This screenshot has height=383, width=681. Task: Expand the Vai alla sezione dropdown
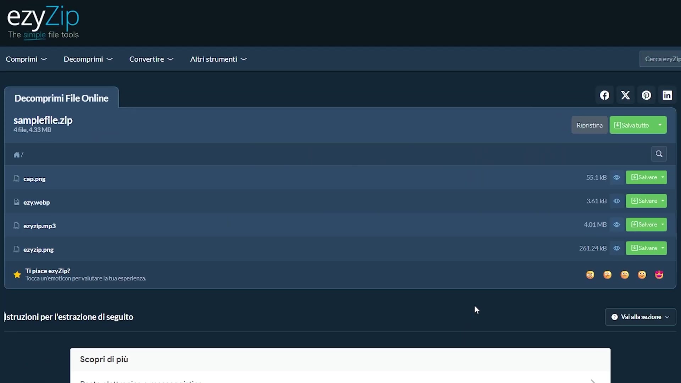tap(641, 317)
